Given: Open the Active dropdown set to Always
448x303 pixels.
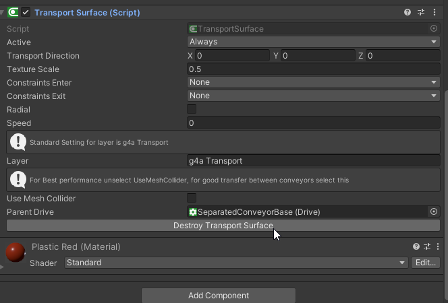Looking at the screenshot, I should 314,42.
